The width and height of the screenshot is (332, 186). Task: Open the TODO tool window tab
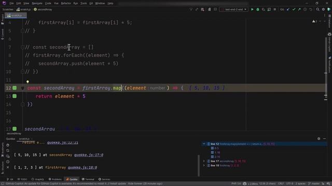click(22, 179)
